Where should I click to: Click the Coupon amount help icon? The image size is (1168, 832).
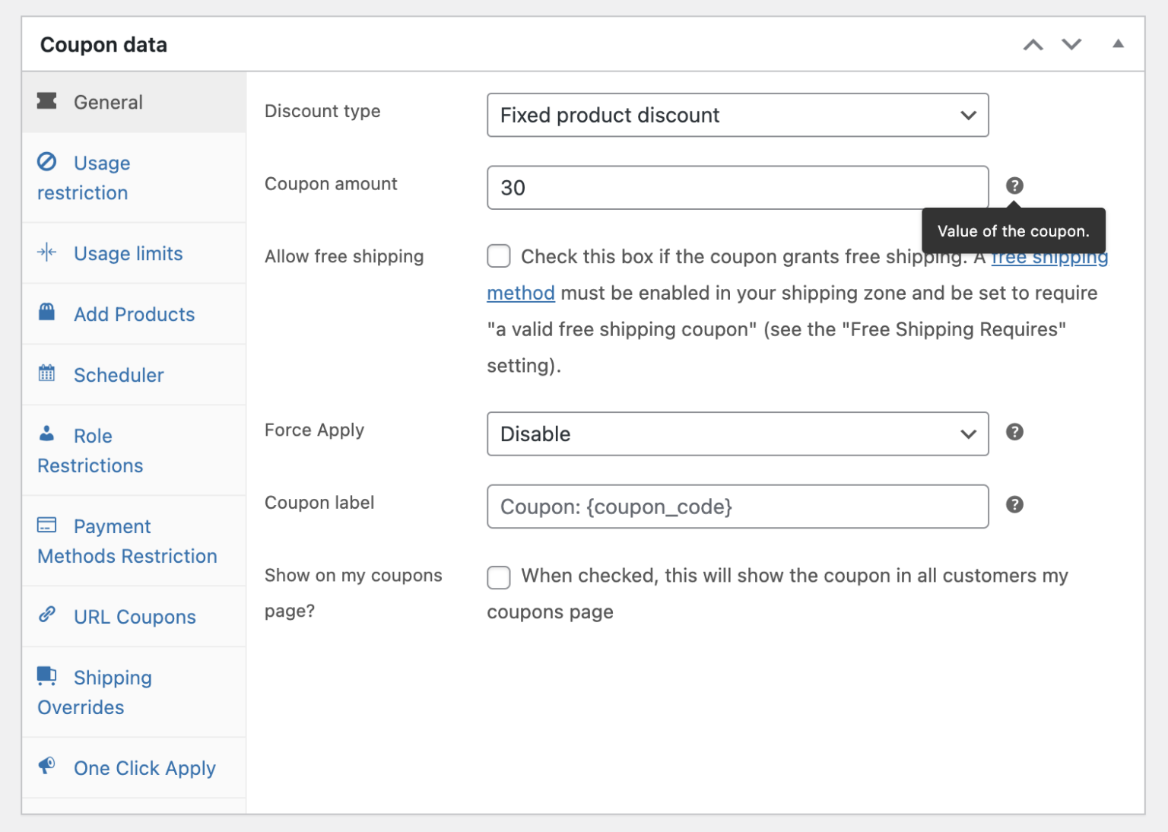[x=1014, y=185]
